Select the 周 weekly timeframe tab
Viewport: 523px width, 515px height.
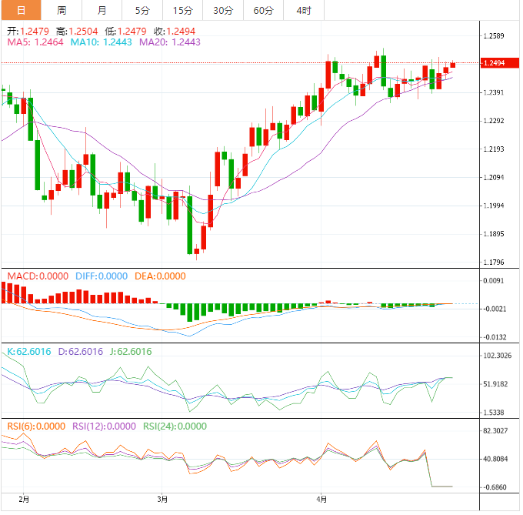tap(62, 10)
